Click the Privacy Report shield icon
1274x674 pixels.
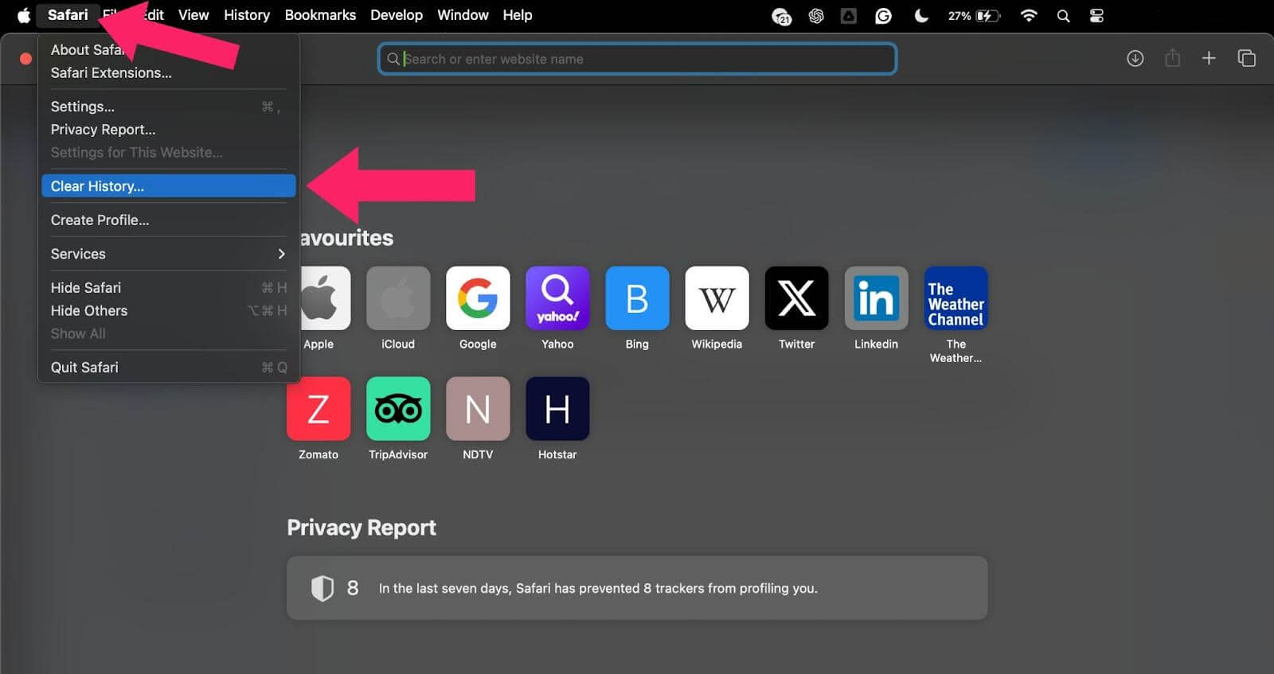[322, 588]
